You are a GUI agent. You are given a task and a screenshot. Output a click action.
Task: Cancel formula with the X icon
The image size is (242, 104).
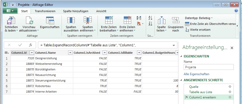coord(9,45)
